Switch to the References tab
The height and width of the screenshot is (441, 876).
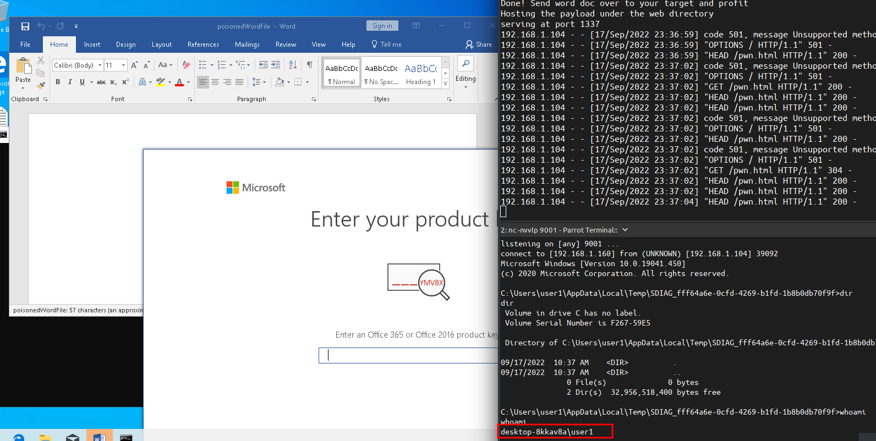click(x=203, y=45)
